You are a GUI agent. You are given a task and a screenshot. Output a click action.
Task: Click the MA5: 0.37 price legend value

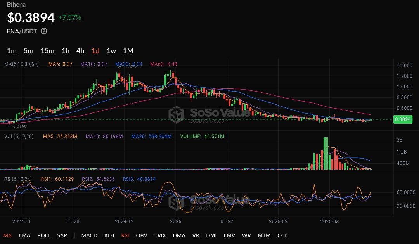pos(61,64)
